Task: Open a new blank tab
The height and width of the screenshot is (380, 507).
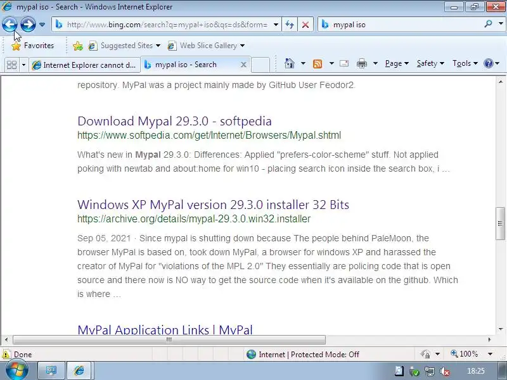Action: (x=260, y=65)
